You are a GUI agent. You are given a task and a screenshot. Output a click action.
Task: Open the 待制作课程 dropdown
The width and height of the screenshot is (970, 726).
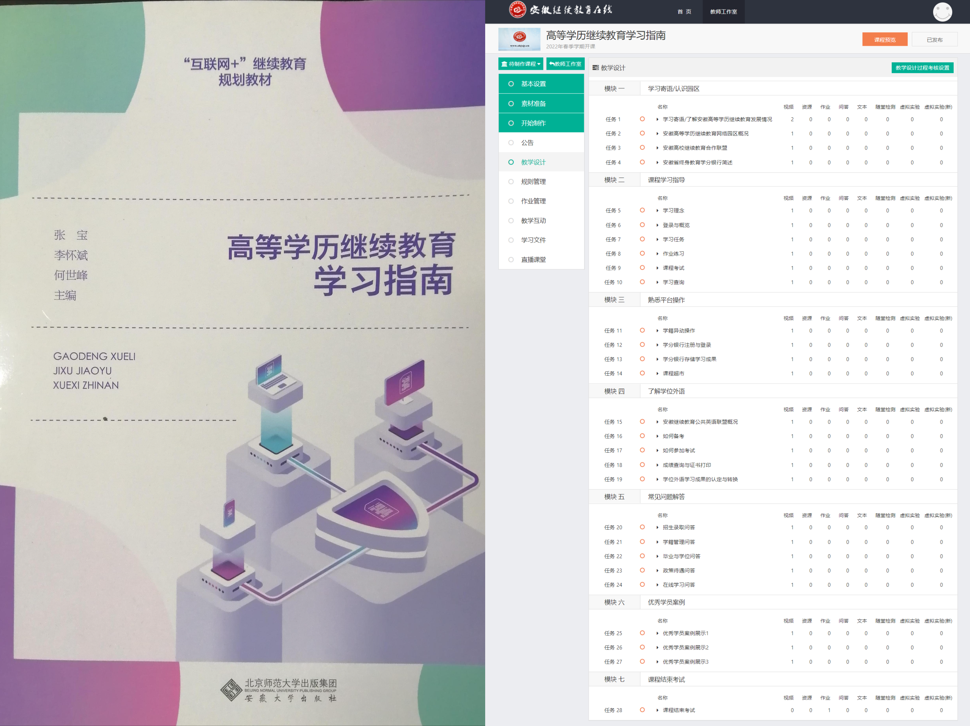point(521,64)
